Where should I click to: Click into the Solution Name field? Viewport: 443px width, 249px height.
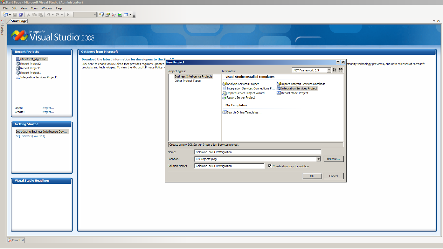230,166
